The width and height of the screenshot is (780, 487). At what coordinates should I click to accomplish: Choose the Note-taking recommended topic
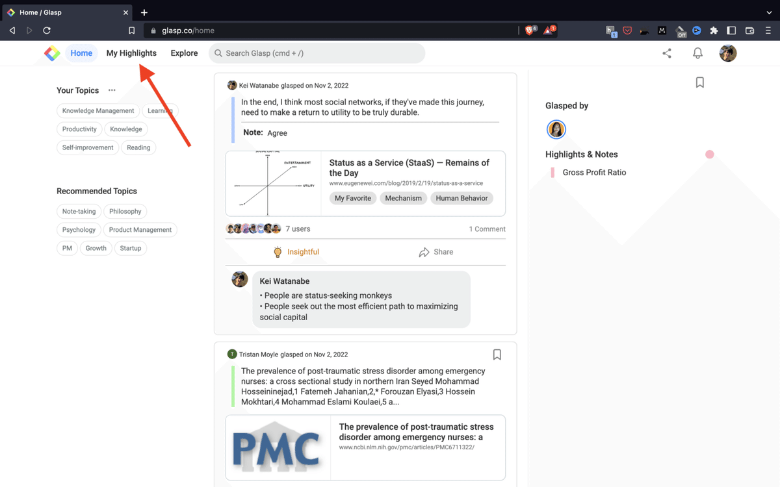pos(79,212)
